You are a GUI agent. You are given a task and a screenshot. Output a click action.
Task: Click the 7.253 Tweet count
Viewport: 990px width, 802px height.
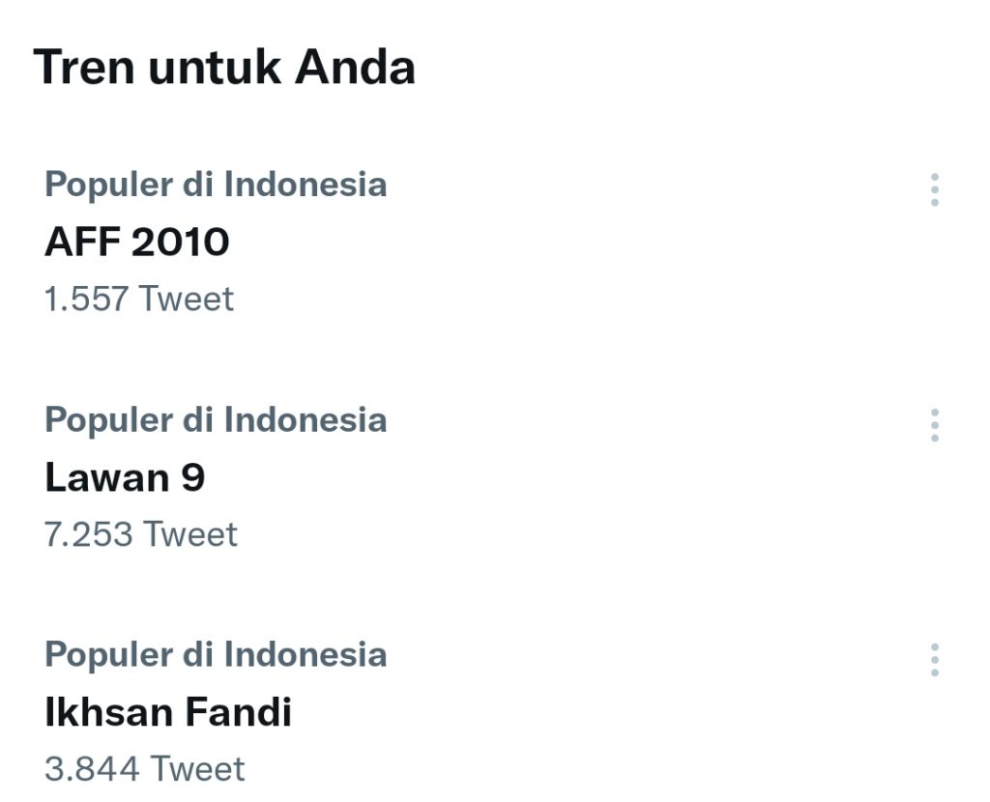[x=141, y=534]
